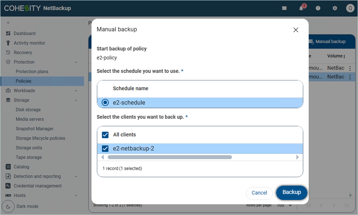Expand the Detection and reporting section
This screenshot has height=215, width=358.
click(76, 177)
